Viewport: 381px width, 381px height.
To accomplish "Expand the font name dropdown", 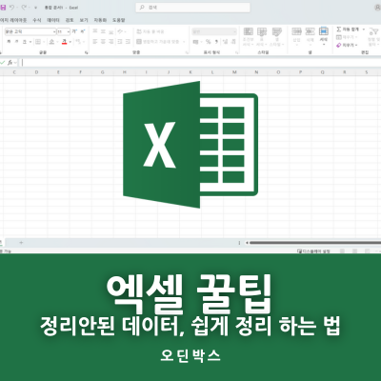I will tap(54, 31).
